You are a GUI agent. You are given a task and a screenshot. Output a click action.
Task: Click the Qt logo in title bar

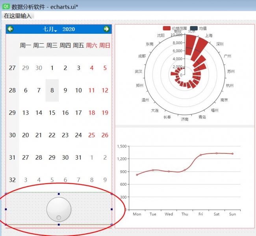(x=6, y=7)
